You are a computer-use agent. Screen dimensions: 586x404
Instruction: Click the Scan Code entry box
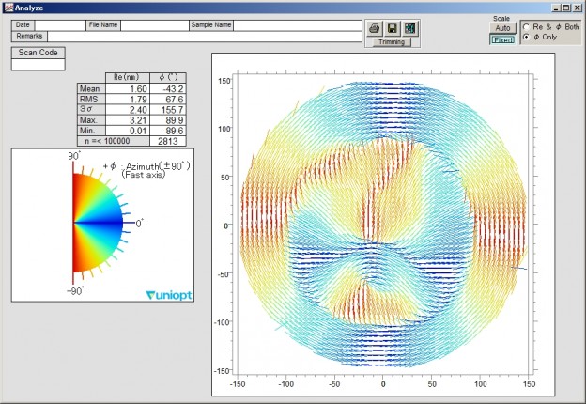click(39, 64)
